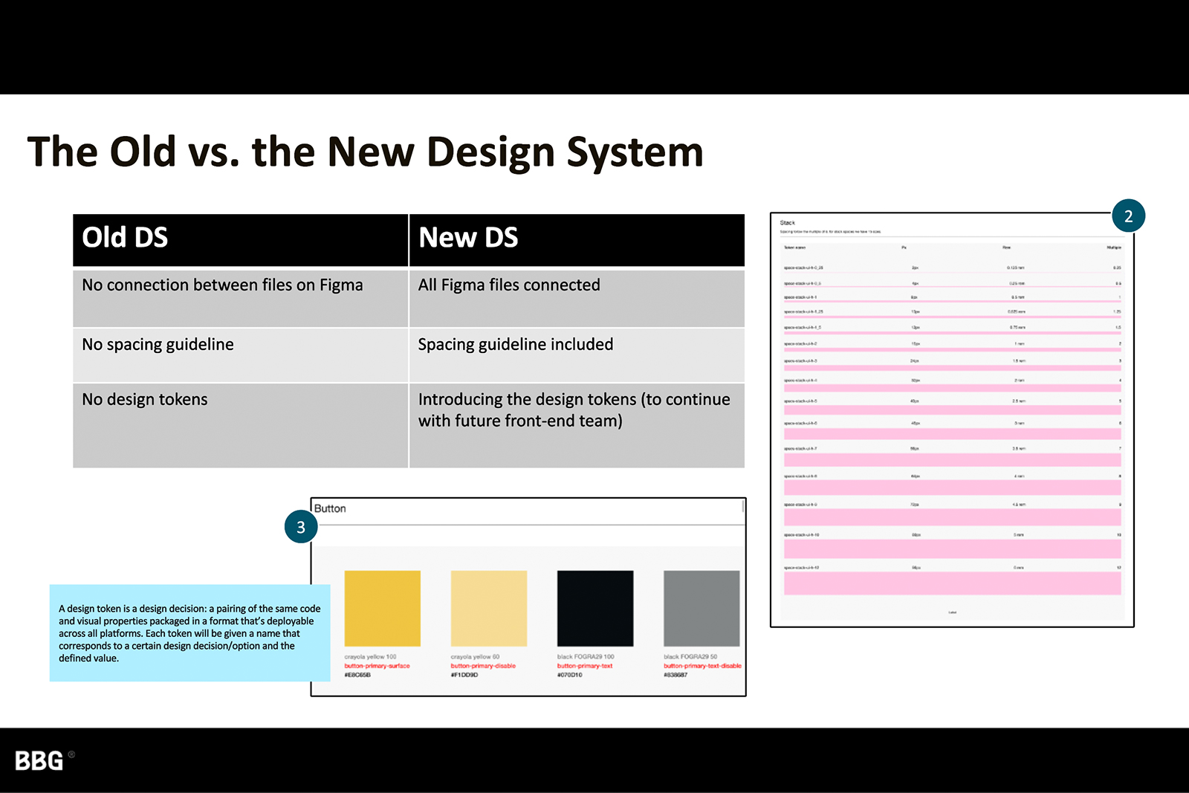Click the slide title about Design System
The width and height of the screenshot is (1189, 793).
365,152
